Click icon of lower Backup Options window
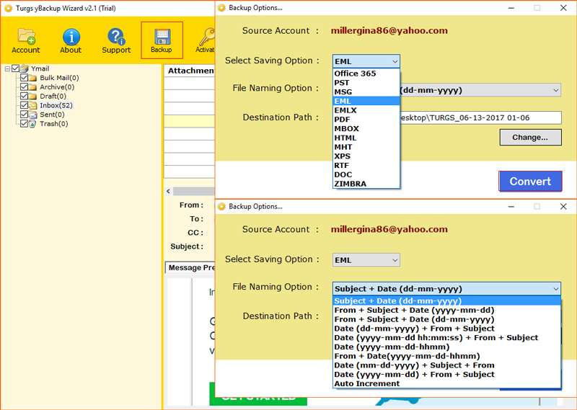 (221, 207)
